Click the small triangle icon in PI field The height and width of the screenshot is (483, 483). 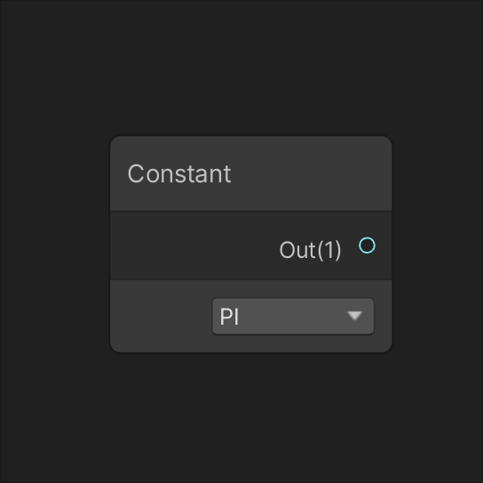point(354,316)
